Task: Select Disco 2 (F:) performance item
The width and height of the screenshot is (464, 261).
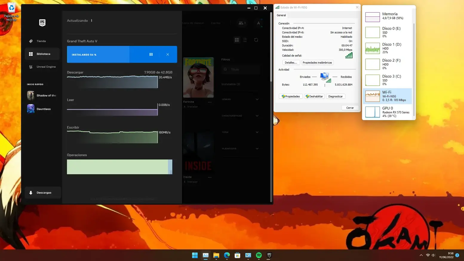Action: click(x=388, y=64)
